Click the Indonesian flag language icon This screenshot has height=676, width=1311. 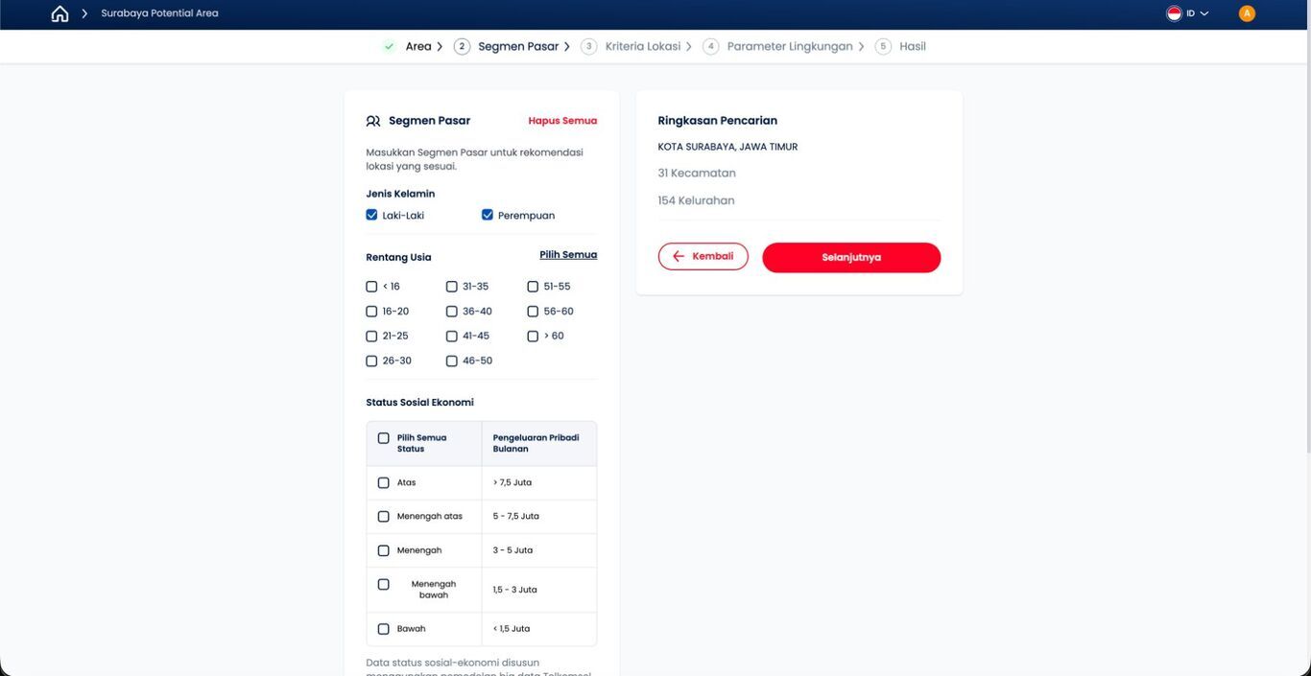tap(1174, 13)
